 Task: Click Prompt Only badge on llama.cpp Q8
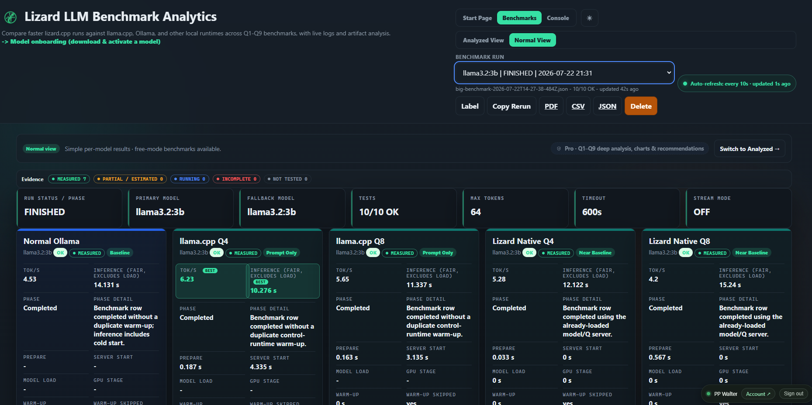(438, 253)
